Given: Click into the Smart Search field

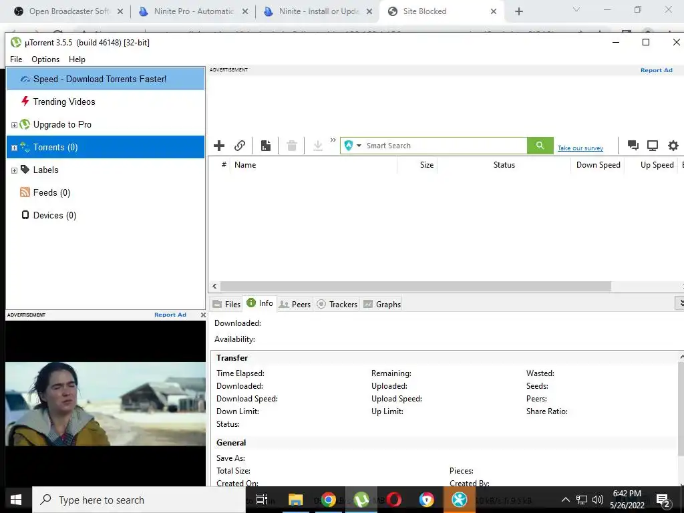Looking at the screenshot, I should point(445,146).
